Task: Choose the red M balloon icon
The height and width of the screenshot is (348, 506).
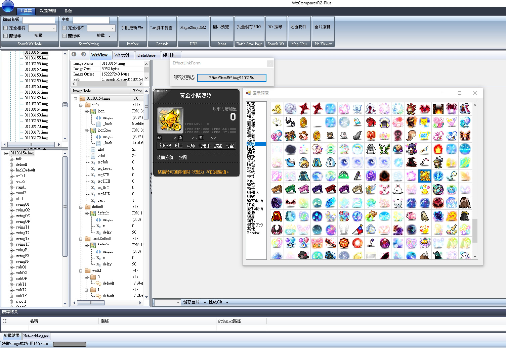Action: (371, 136)
